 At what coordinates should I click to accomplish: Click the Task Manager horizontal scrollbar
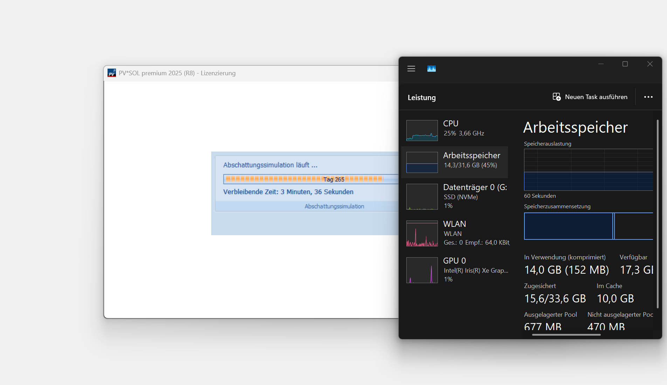[566, 335]
